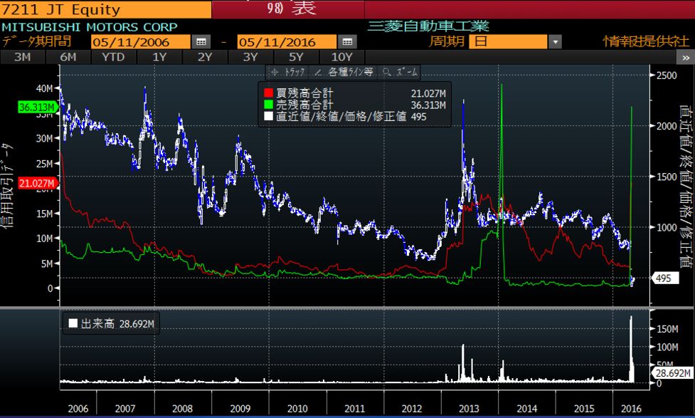Click the red 21.027M axis value tag
695x418 pixels.
coord(37,183)
